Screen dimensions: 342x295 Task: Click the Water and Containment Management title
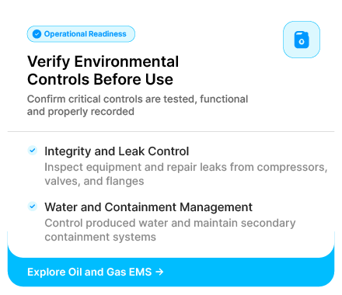(148, 207)
